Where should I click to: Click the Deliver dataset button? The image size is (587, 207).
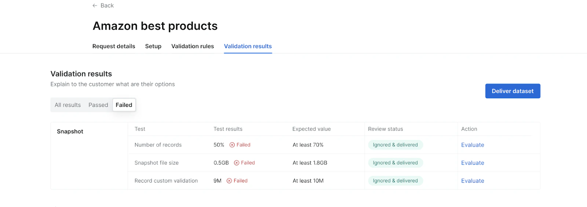513,91
